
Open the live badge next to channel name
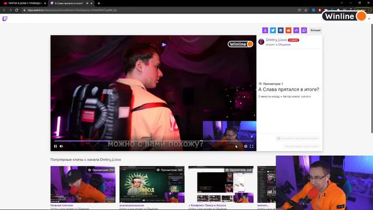pos(293,40)
